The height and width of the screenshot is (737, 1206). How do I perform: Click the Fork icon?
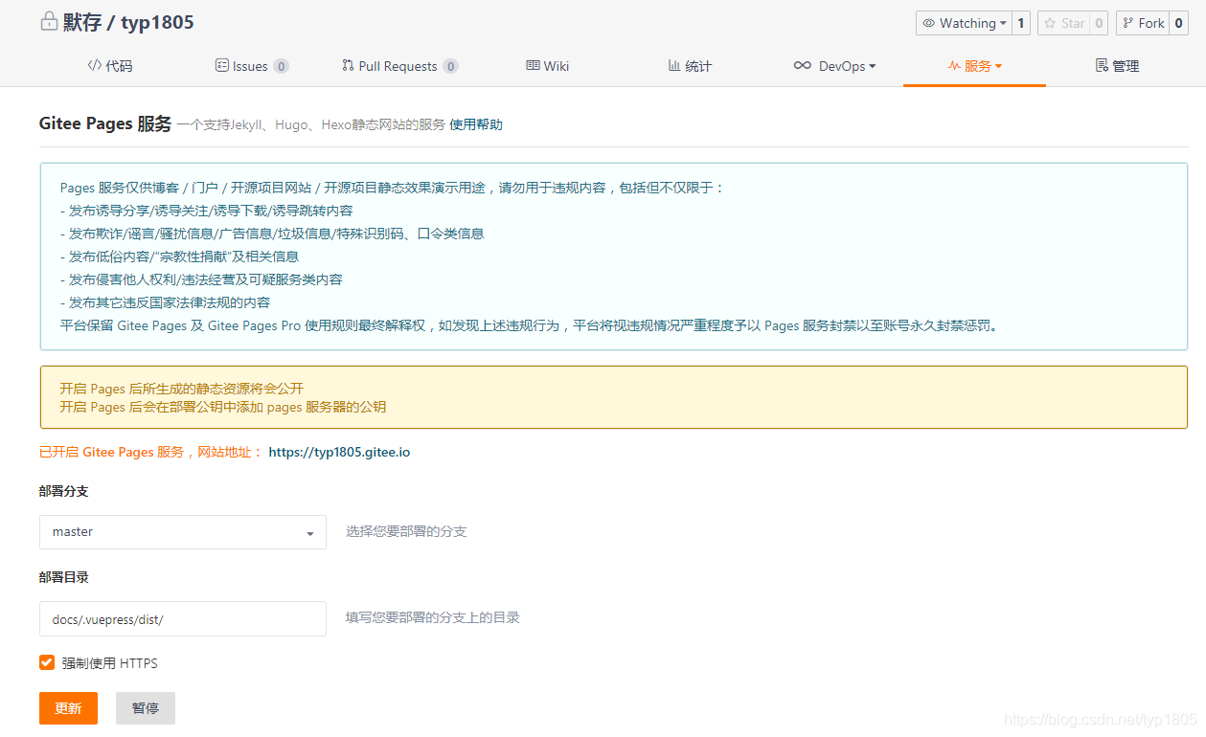(x=1127, y=23)
